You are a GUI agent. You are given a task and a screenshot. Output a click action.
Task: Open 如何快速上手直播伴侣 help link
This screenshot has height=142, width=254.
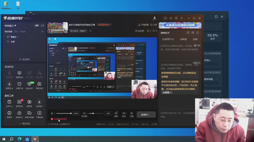point(59,124)
